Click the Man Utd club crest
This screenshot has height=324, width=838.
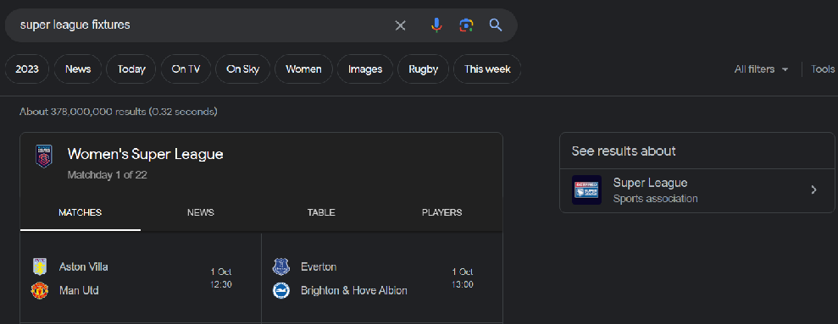(x=40, y=290)
